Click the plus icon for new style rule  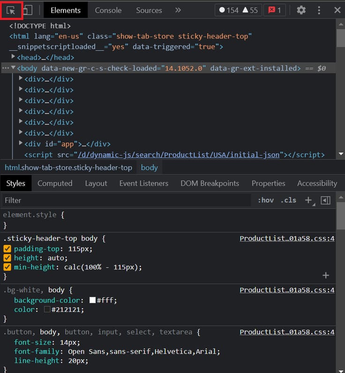click(308, 200)
